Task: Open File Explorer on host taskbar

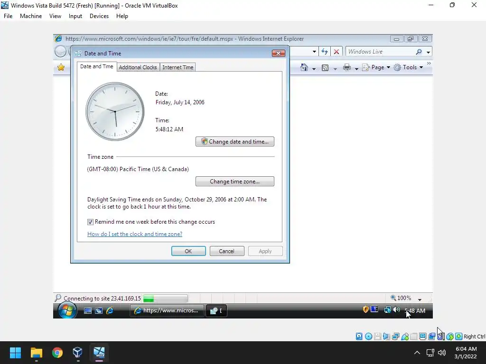Action: tap(36, 353)
